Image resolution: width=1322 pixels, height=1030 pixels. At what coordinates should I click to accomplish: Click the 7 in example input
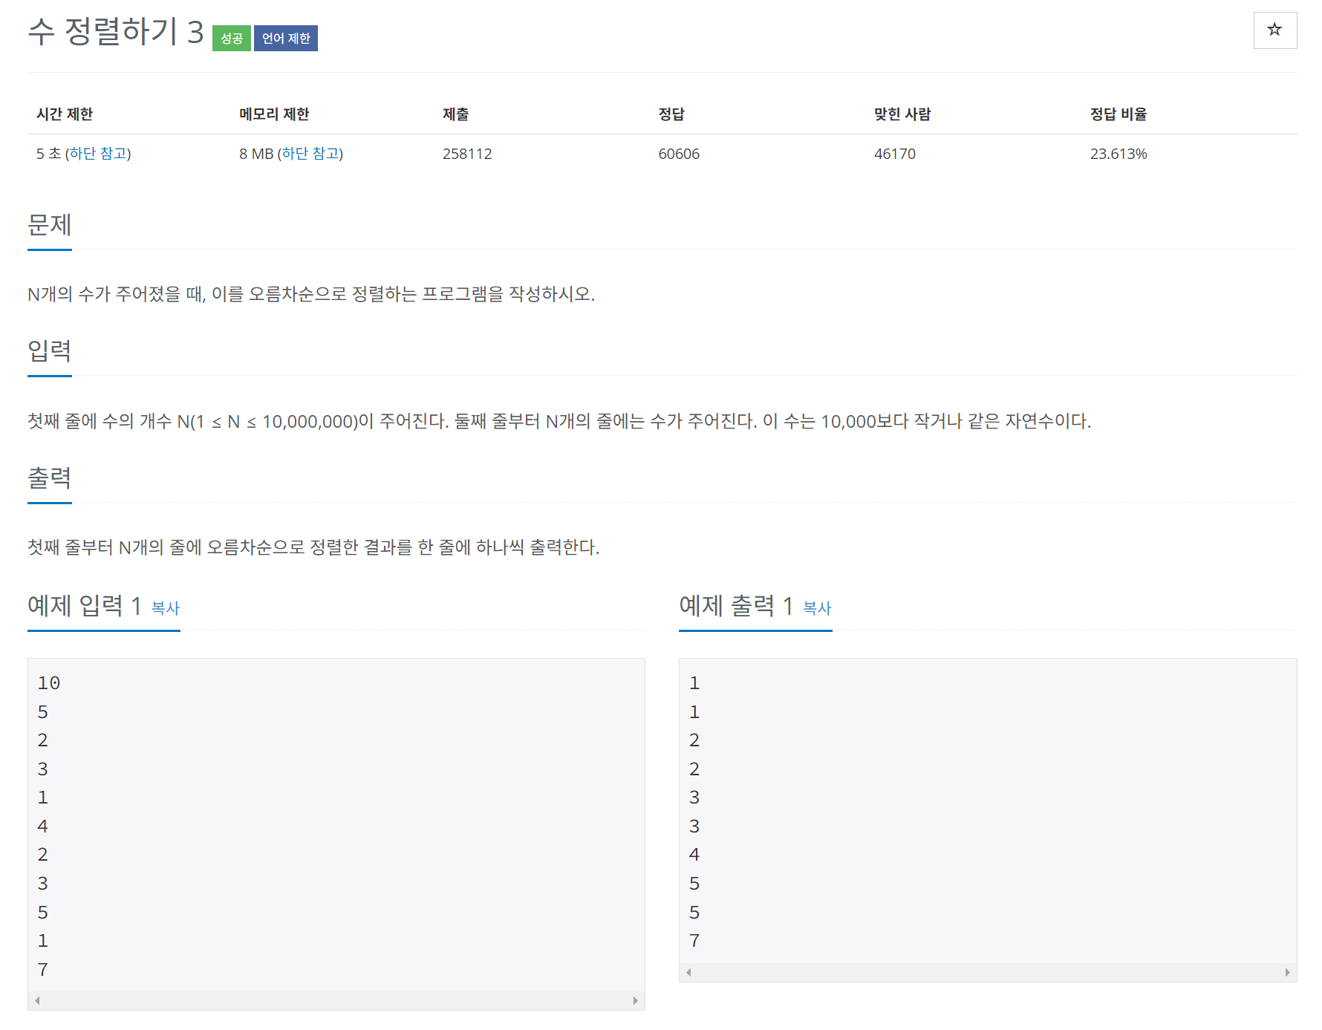pos(43,969)
